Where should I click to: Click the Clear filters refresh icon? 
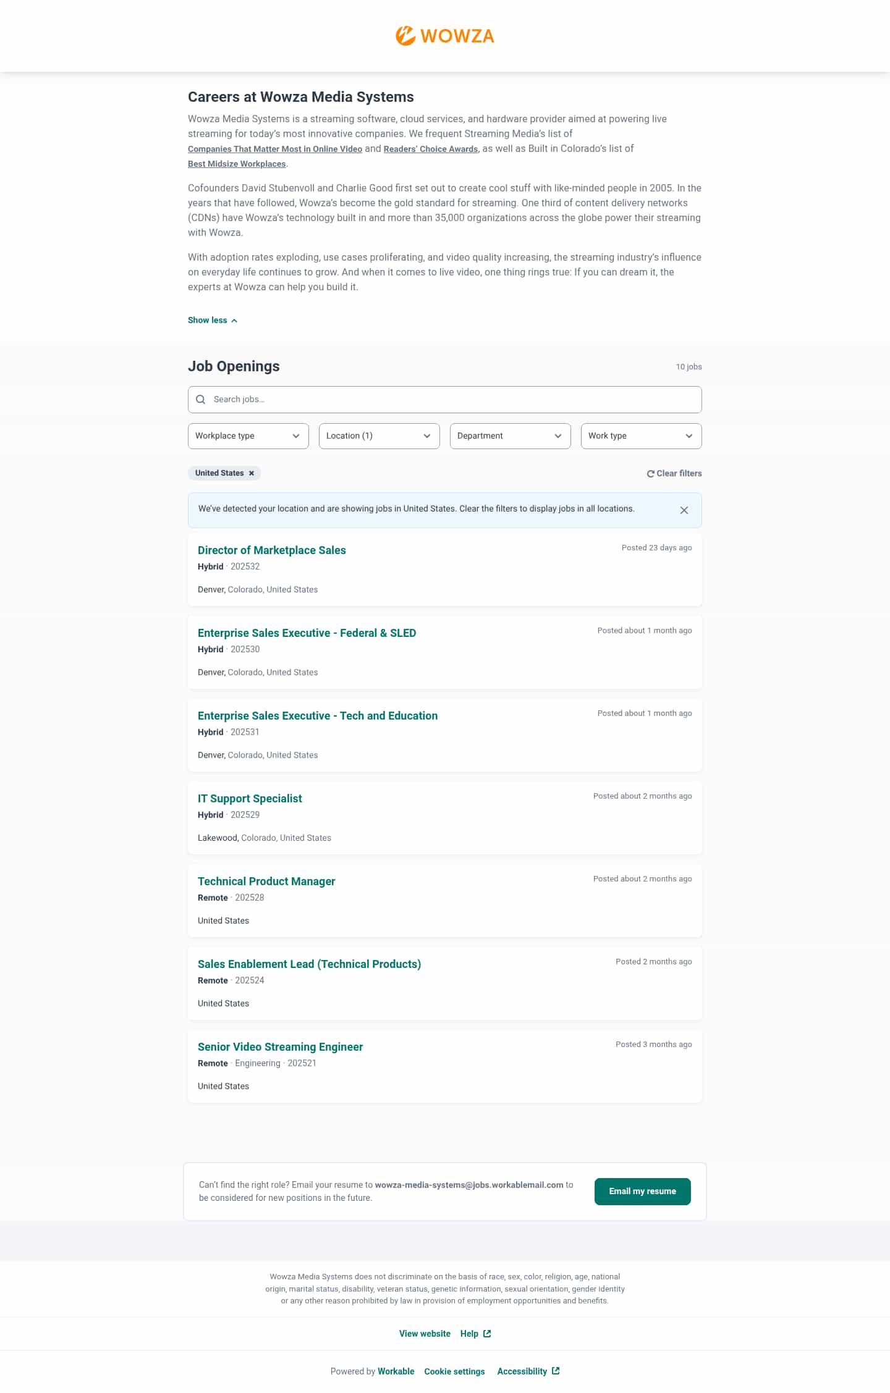coord(650,474)
